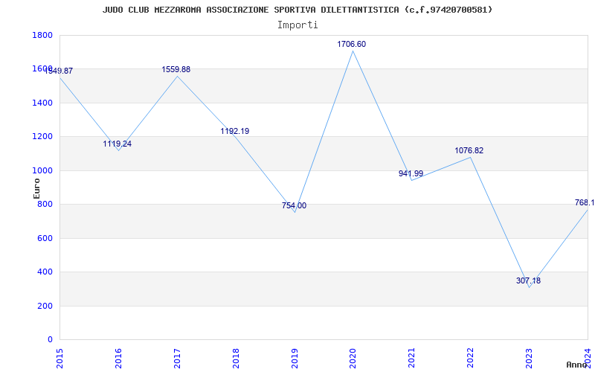
Task: Select year 2022 on x-axis
Action: [471, 358]
